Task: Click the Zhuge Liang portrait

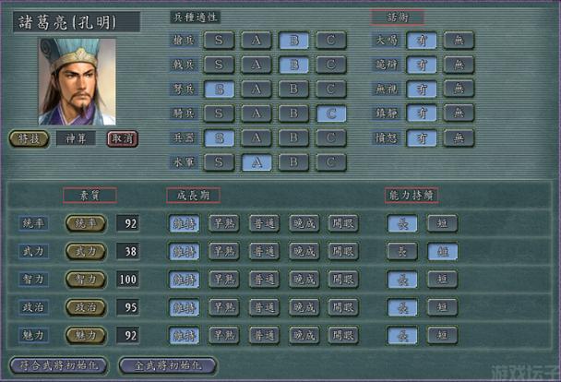Action: (78, 81)
